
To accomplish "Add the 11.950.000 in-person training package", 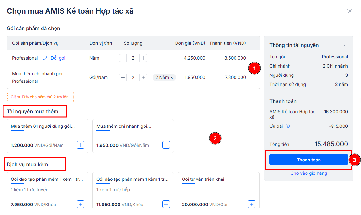I will pyautogui.click(x=166, y=204).
